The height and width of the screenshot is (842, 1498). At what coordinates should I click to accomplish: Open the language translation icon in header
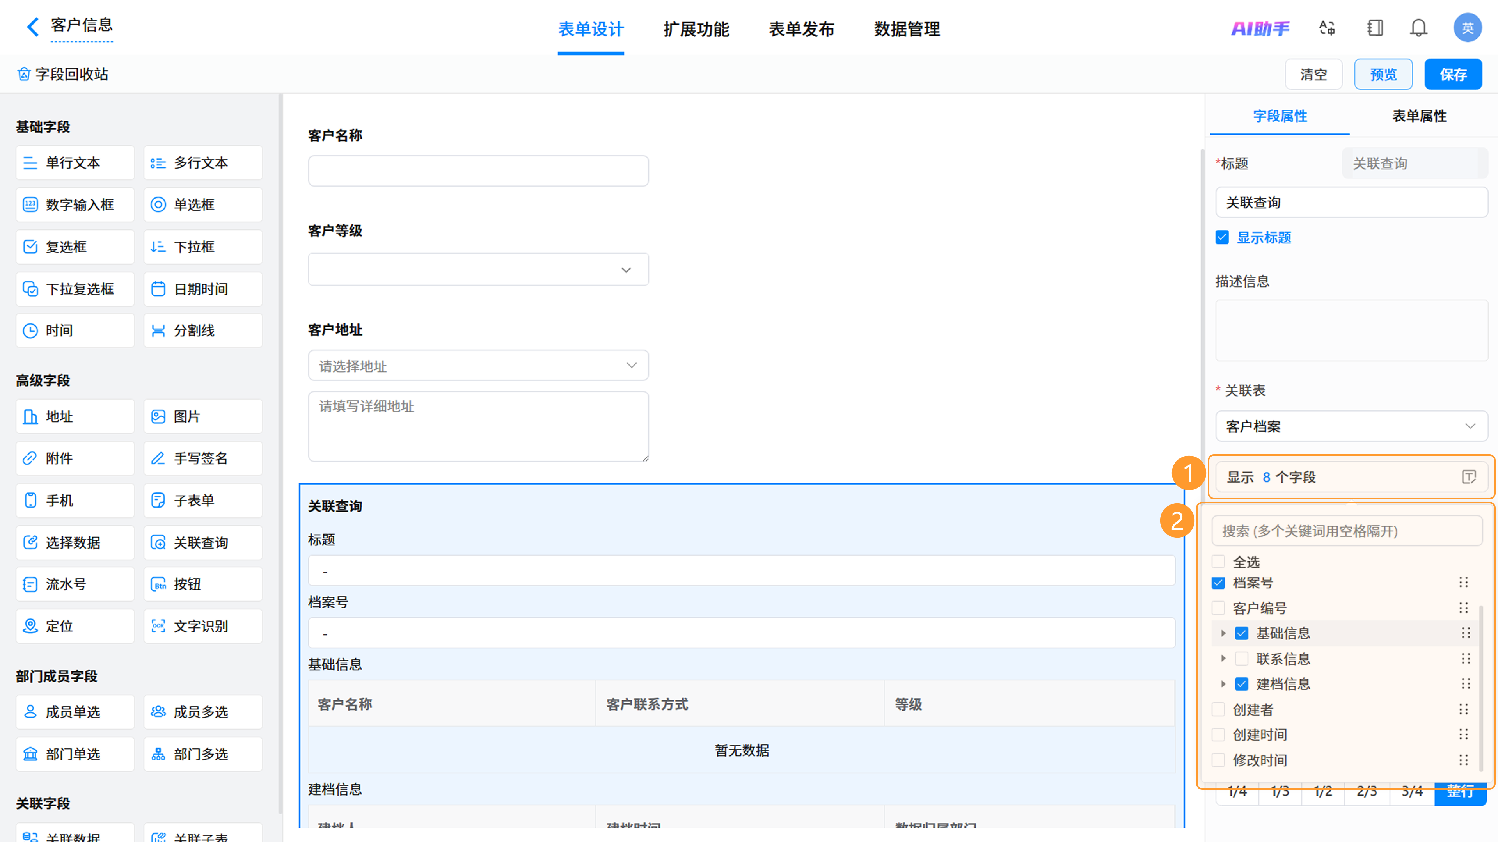[x=1327, y=27]
